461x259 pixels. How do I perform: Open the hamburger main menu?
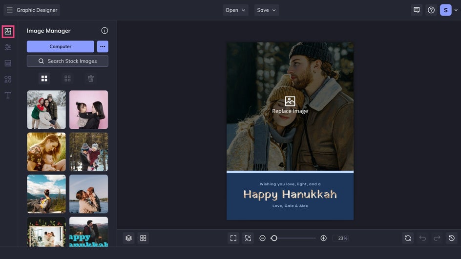(10, 10)
